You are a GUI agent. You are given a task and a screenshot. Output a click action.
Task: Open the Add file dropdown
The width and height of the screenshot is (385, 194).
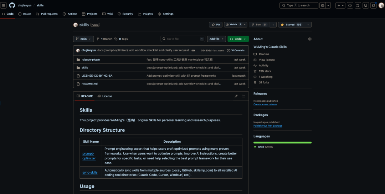click(x=216, y=39)
